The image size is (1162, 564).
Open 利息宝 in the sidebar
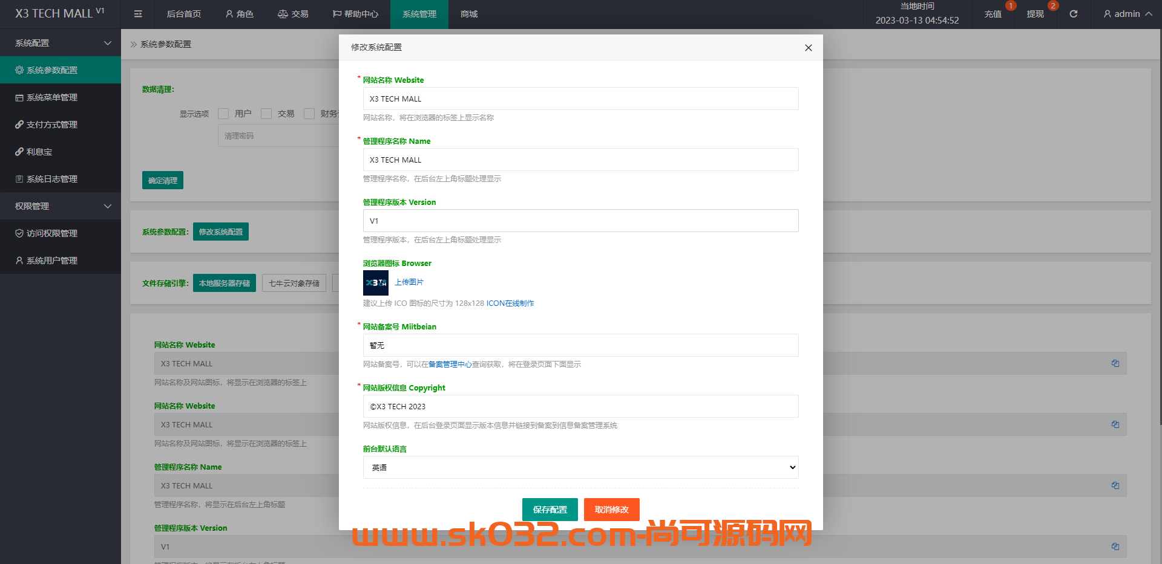click(x=61, y=152)
